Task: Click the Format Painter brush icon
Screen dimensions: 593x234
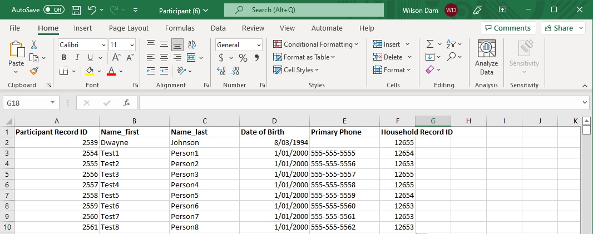Action: pyautogui.click(x=34, y=71)
